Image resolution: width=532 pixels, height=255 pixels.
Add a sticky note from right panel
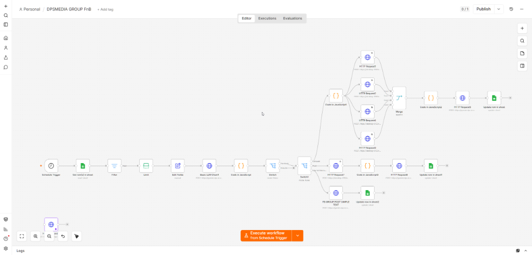522,53
